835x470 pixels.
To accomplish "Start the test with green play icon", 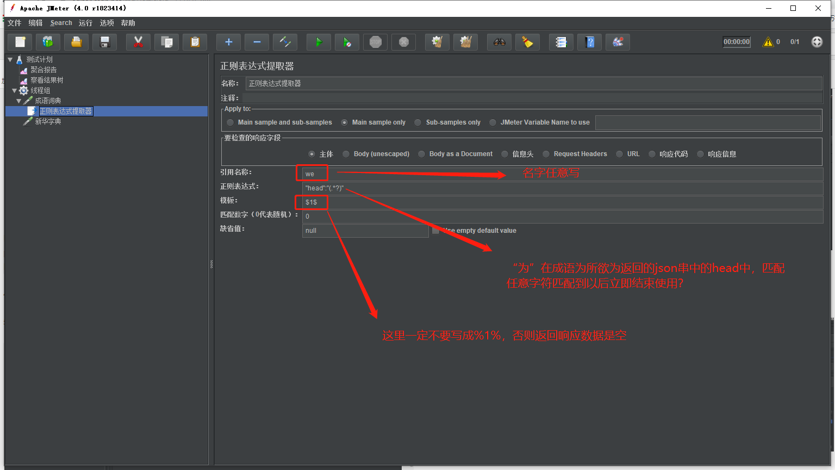I will click(319, 42).
